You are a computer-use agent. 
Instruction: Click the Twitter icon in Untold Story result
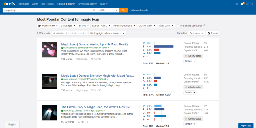click(x=144, y=106)
